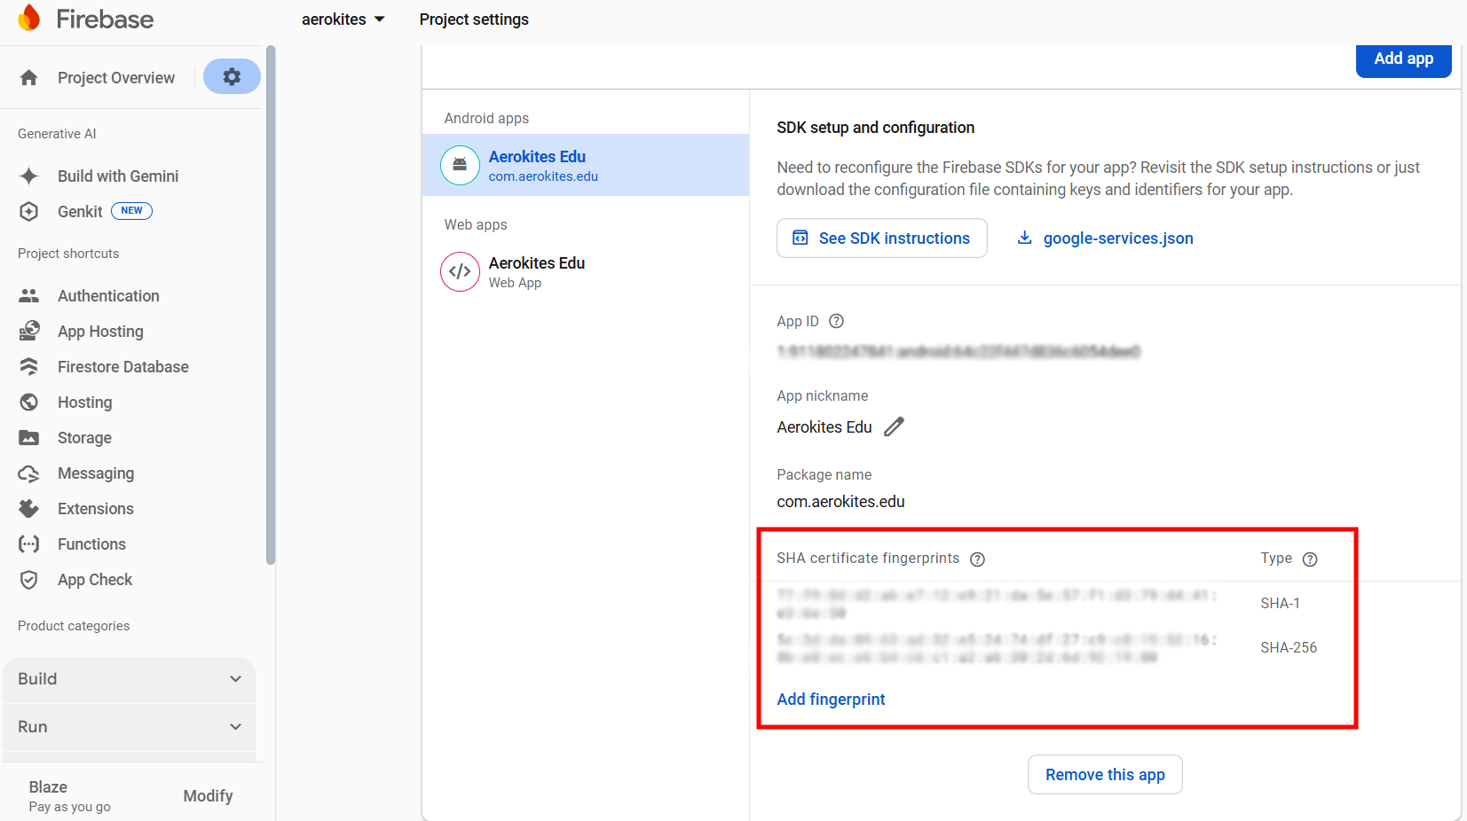
Task: Click SHA certificate fingerprints help icon
Action: point(977,559)
